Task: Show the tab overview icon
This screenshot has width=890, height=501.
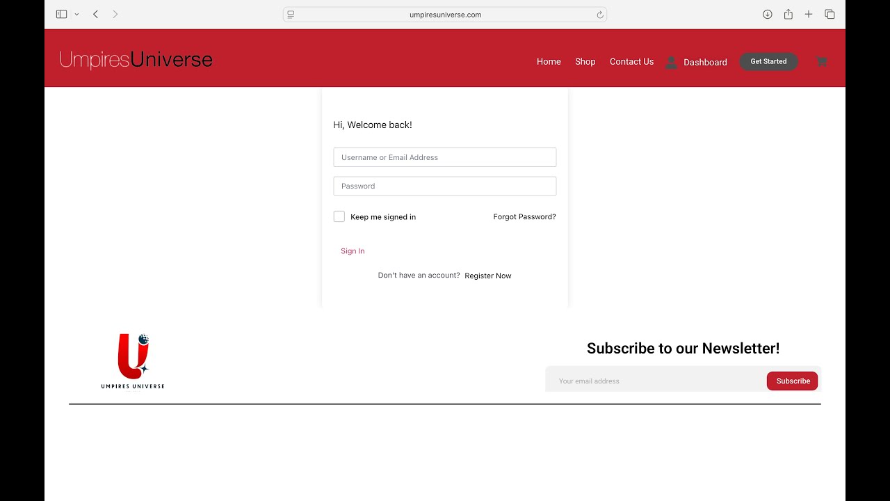Action: [x=830, y=14]
